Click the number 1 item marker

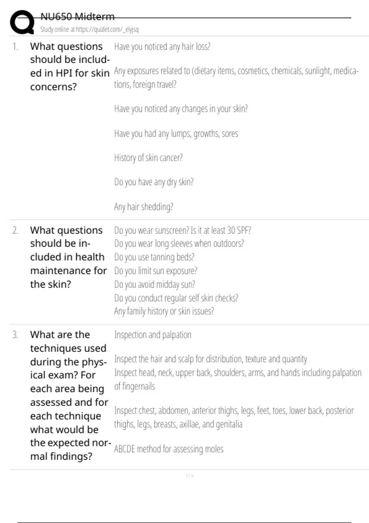coord(15,46)
